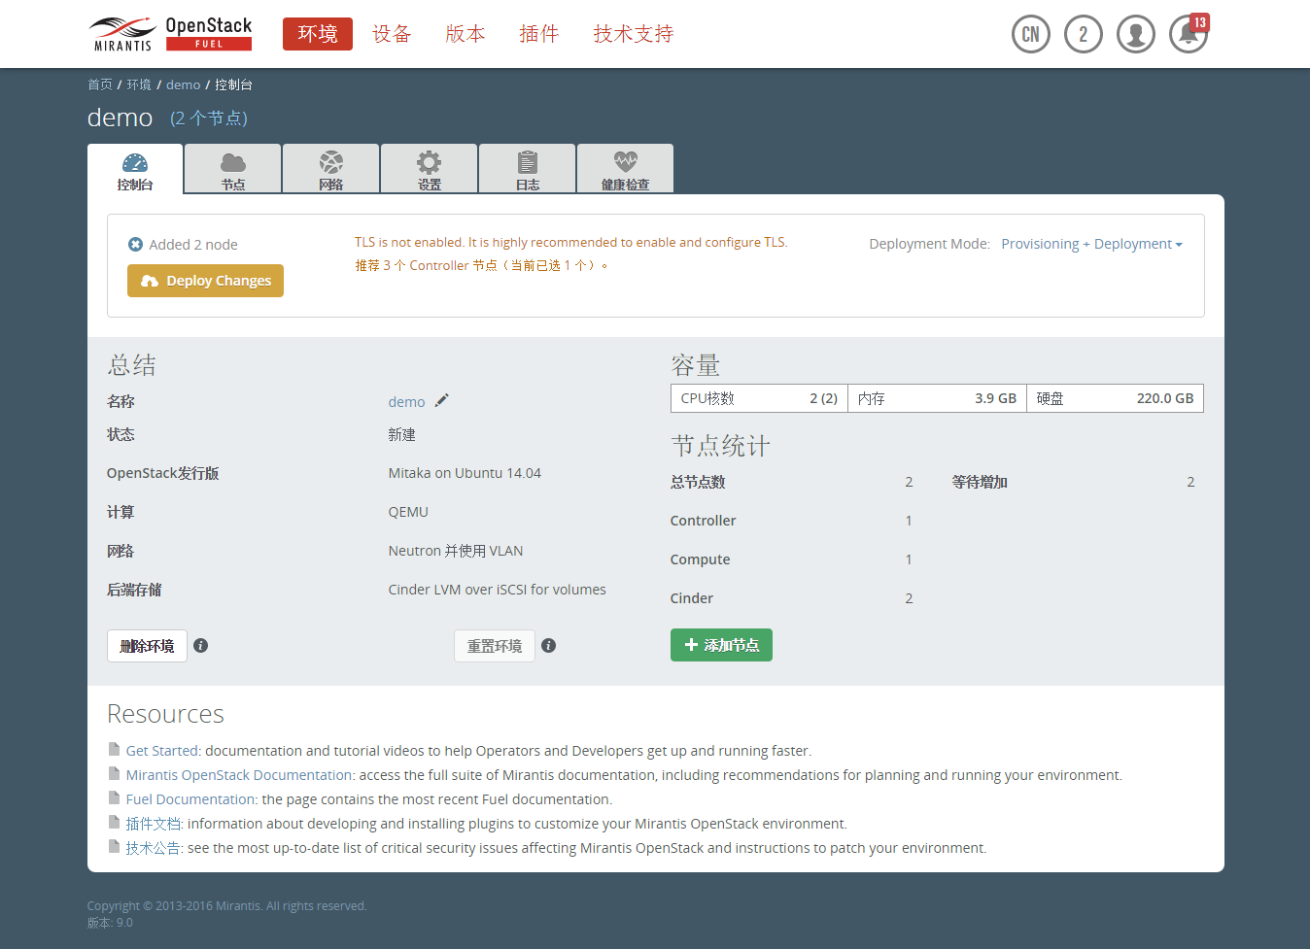The image size is (1310, 949).
Task: Go to 环境 in the breadcrumb
Action: click(139, 85)
